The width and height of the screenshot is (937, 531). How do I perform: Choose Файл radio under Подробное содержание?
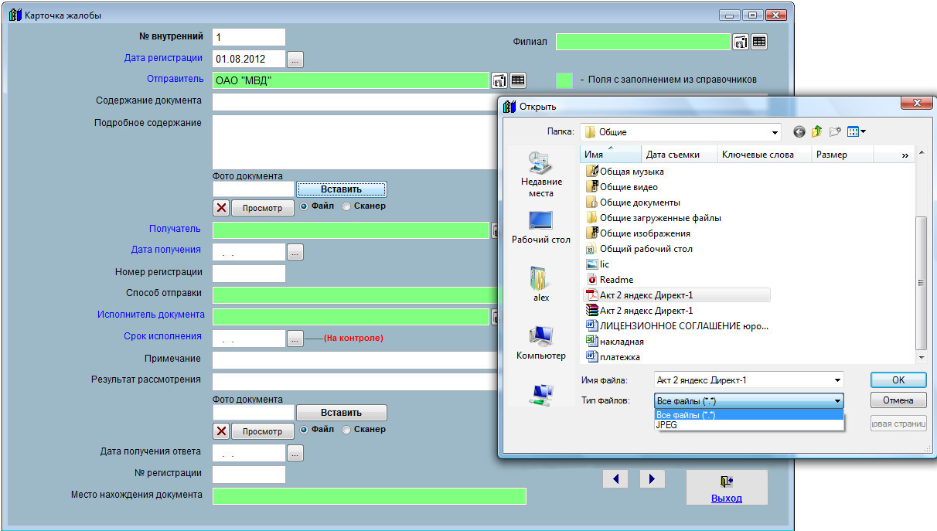point(304,206)
